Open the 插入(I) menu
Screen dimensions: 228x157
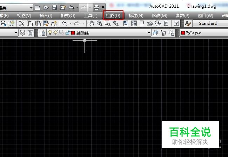click(x=46, y=15)
